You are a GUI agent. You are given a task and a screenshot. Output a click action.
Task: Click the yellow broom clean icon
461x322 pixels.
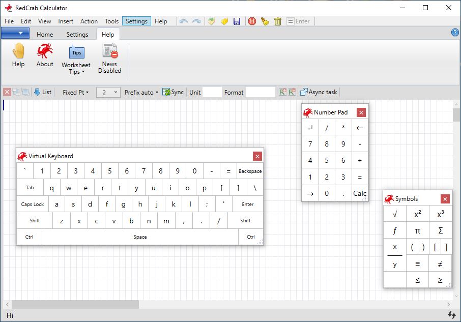[x=265, y=21]
